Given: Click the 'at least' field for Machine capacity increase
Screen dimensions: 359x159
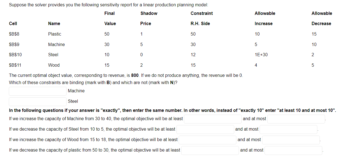Looking at the screenshot, I should 213,119.
